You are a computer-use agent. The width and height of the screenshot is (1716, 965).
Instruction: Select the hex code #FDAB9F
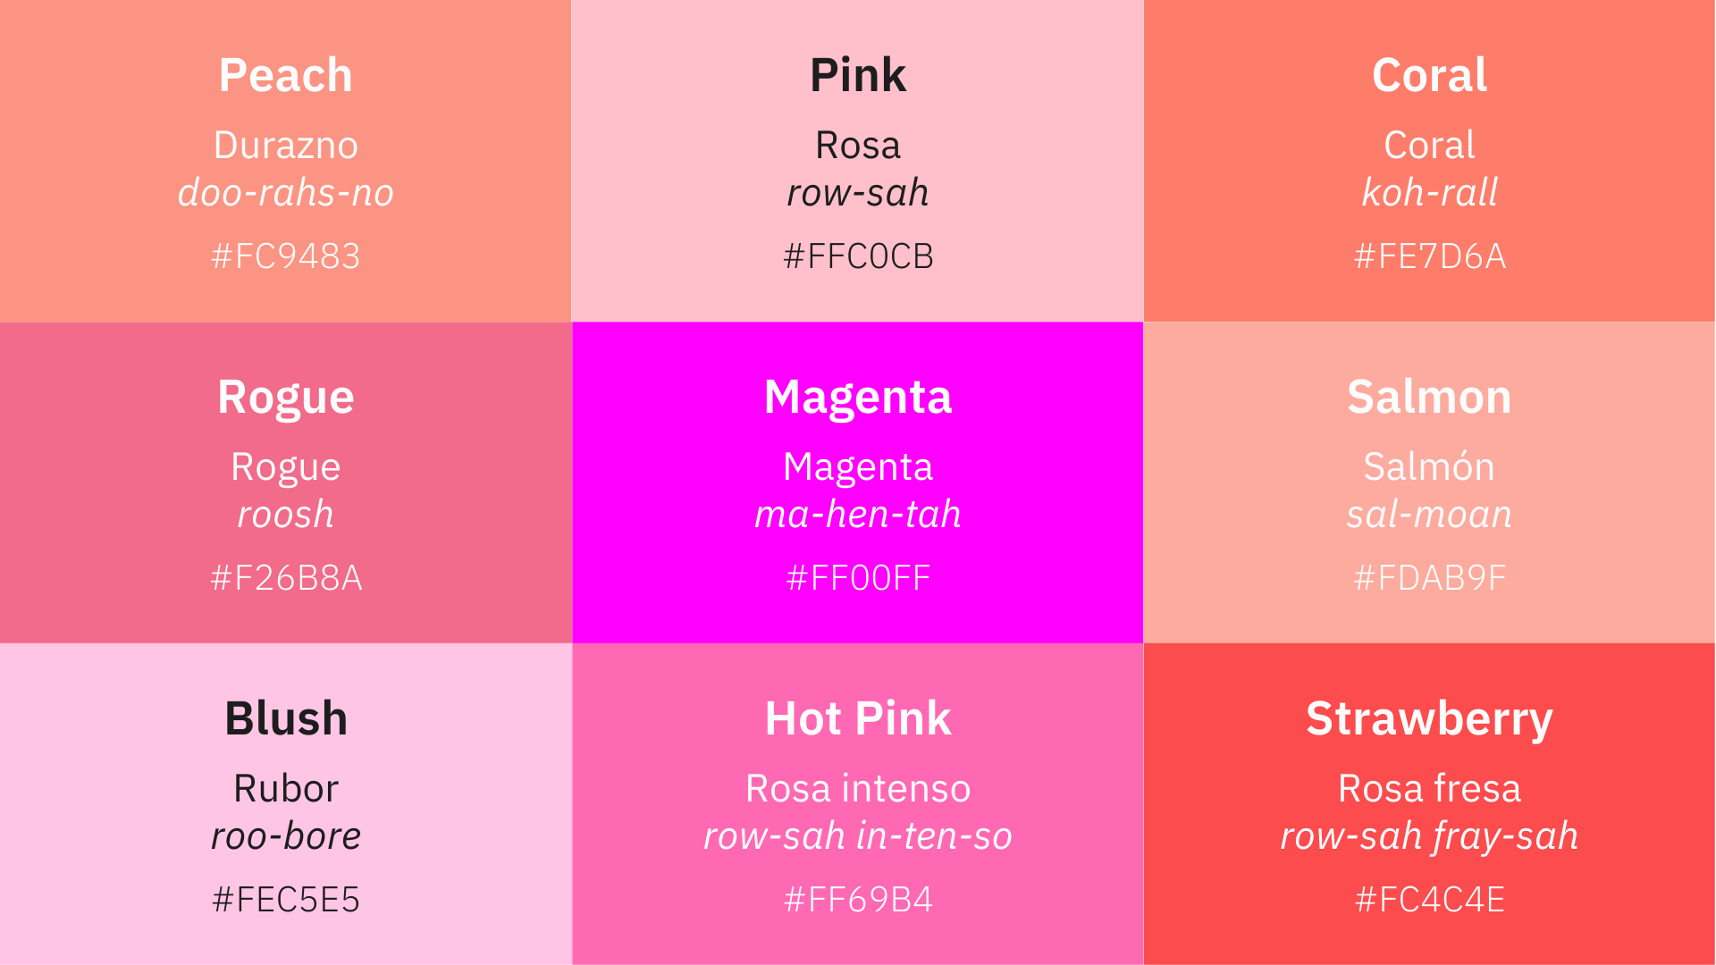1429,578
